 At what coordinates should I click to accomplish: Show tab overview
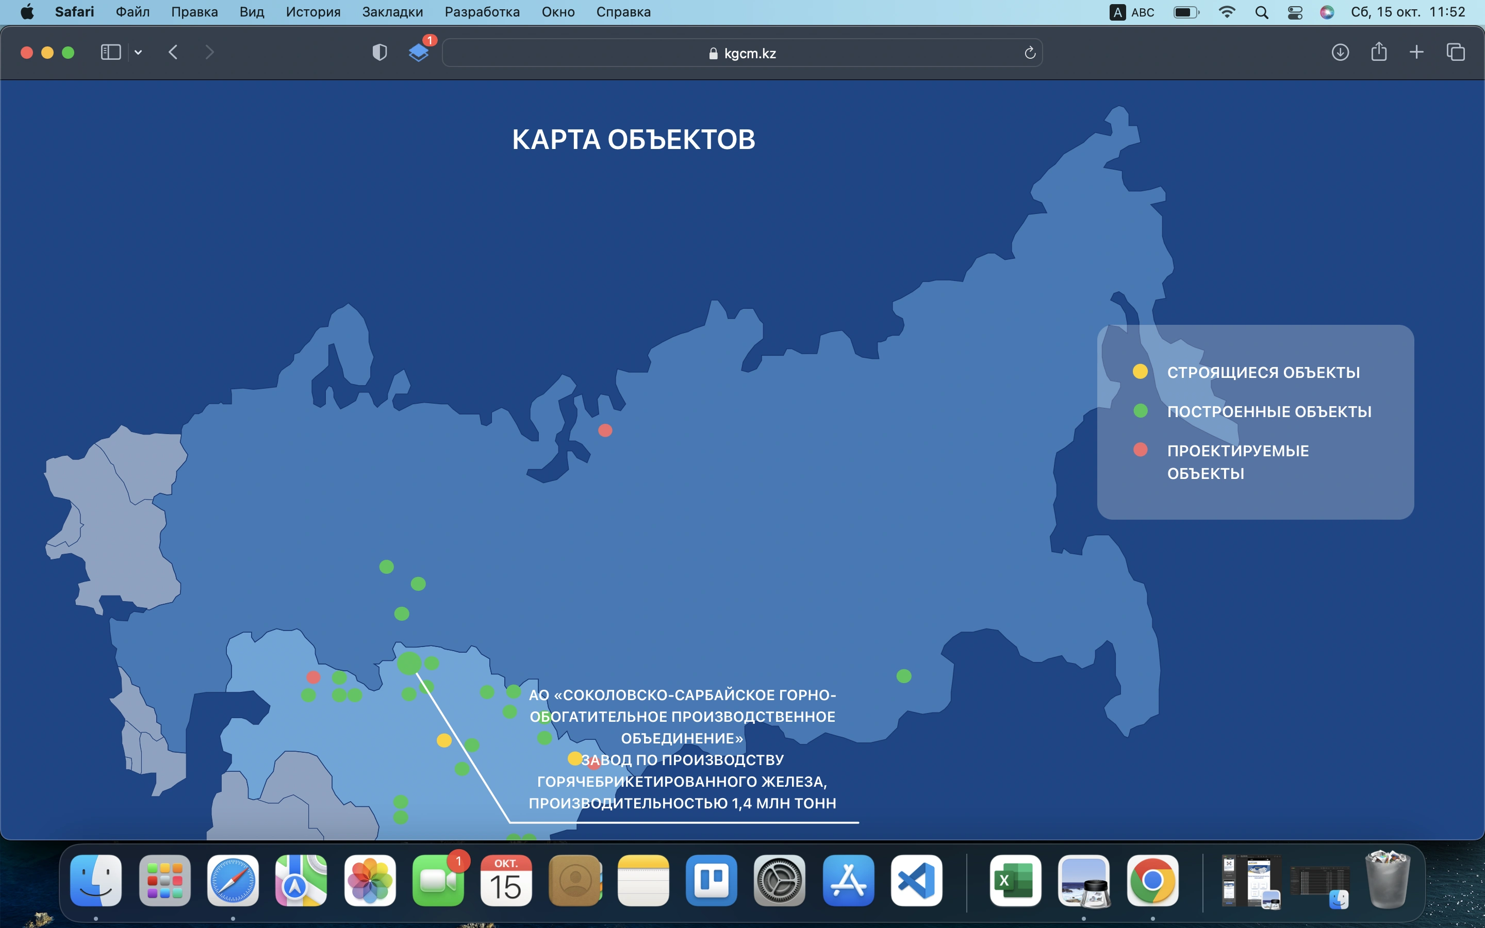click(x=1456, y=52)
